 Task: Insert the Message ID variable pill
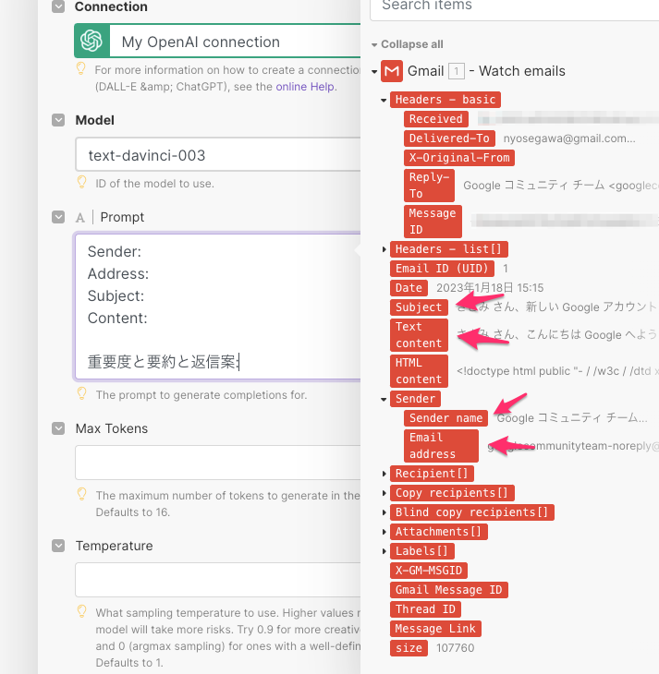[433, 222]
